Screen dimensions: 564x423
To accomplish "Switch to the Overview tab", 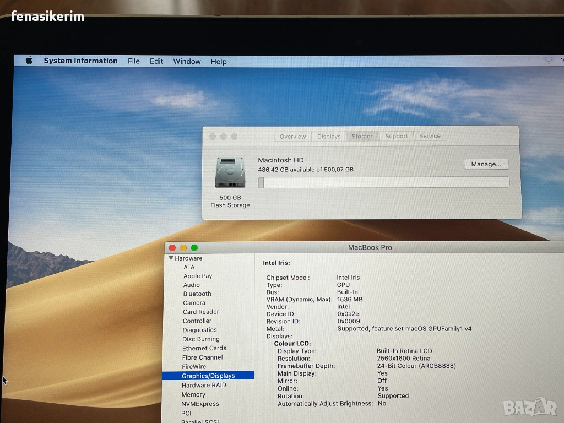I will tap(292, 137).
